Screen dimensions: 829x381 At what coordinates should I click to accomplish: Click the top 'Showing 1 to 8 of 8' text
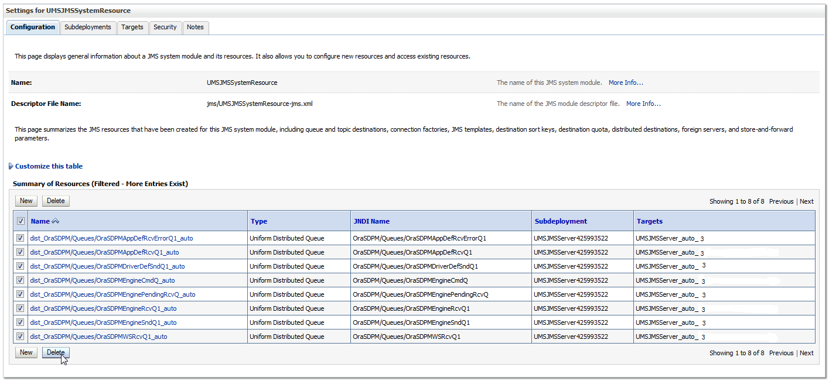click(736, 201)
